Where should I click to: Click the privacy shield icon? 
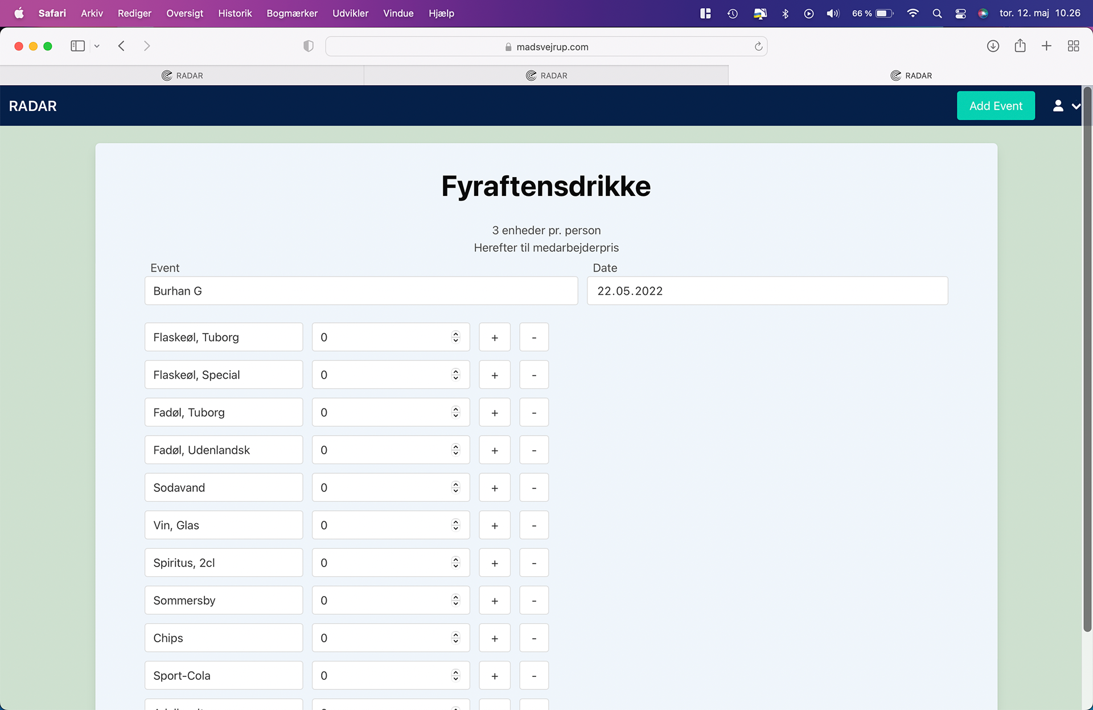309,46
